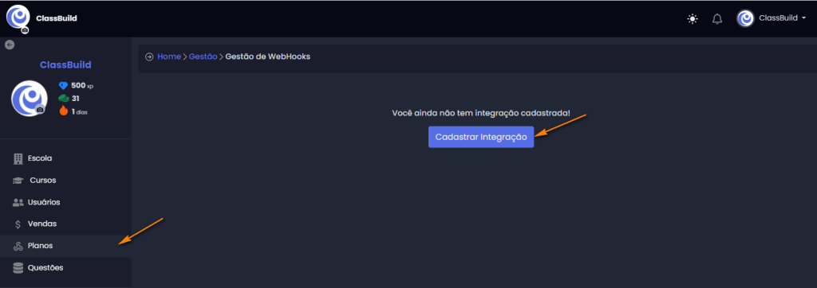The width and height of the screenshot is (817, 288).
Task: Open the Questões menu item
Action: pyautogui.click(x=65, y=268)
